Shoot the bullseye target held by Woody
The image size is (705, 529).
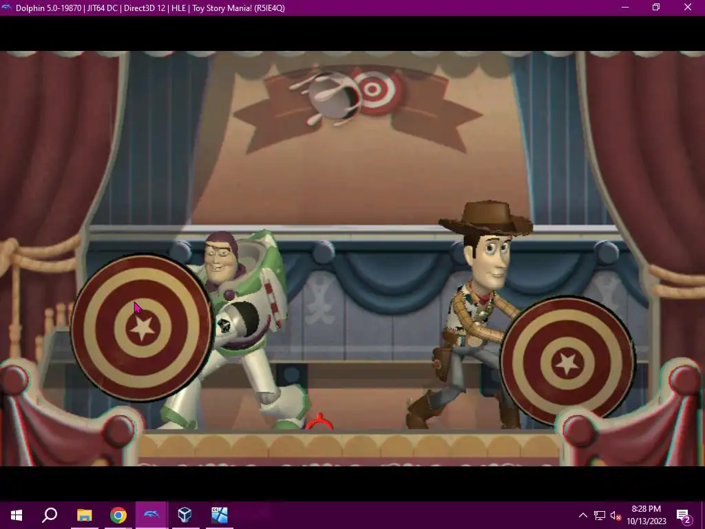pyautogui.click(x=567, y=362)
